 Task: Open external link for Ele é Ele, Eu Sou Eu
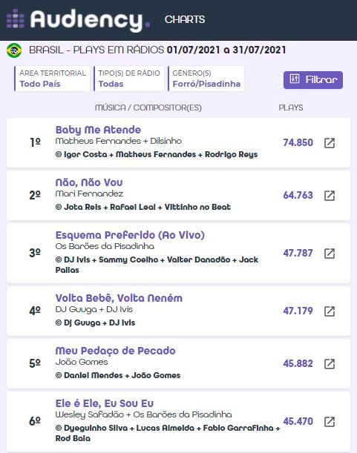click(330, 422)
